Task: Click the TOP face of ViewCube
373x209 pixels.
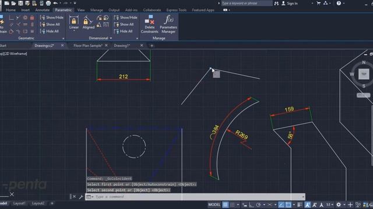Action: click(364, 74)
